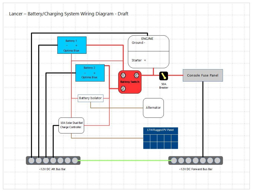The width and height of the screenshot is (253, 192).
Task: Click the Battery 2 Optima Blue box
Action: click(90, 73)
